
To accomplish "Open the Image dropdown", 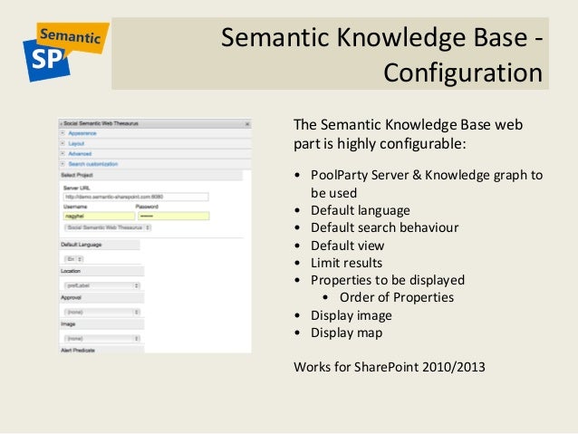I will pyautogui.click(x=102, y=338).
